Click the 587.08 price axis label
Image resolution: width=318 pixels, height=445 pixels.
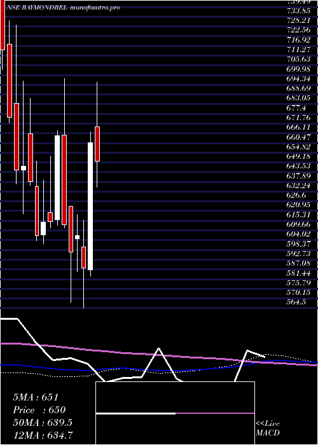tap(299, 263)
